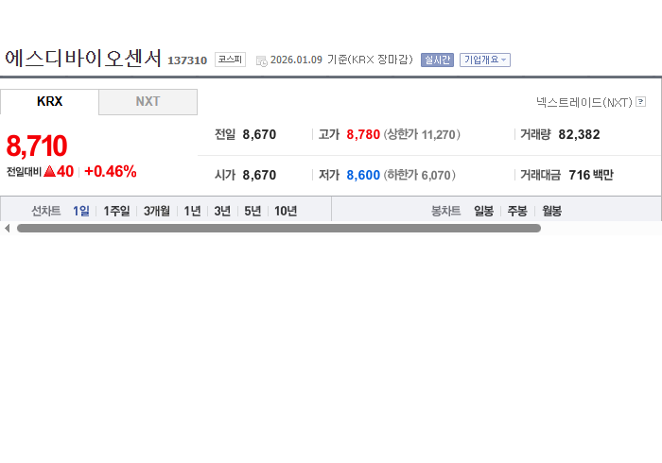Click the red up-triangle change amount 40

(x=59, y=171)
